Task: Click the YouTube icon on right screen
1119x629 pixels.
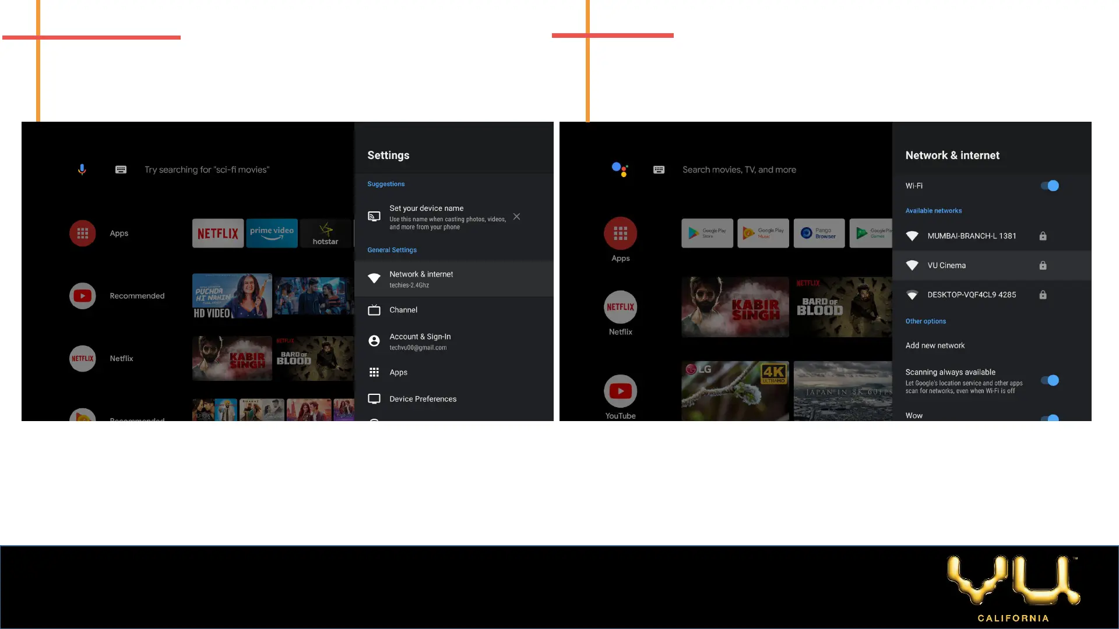Action: point(620,391)
